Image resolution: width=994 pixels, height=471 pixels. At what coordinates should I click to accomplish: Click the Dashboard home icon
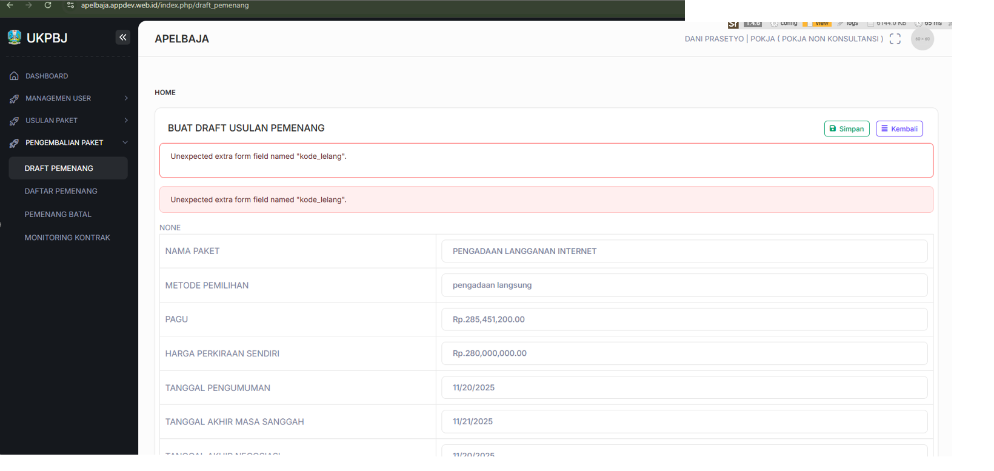[14, 76]
